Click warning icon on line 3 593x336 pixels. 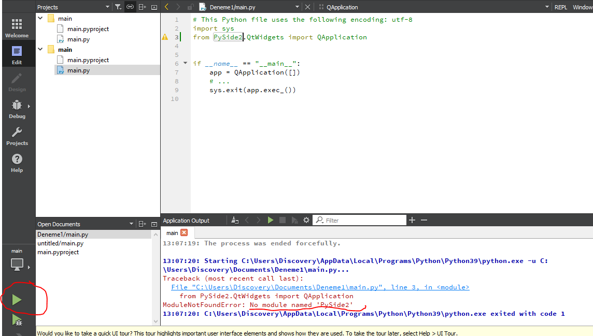[165, 37]
